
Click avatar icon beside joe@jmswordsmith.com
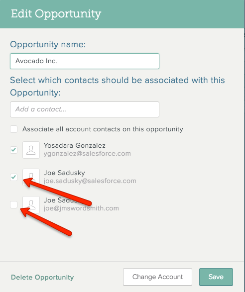click(x=31, y=204)
